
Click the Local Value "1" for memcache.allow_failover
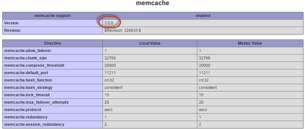[x=105, y=51]
